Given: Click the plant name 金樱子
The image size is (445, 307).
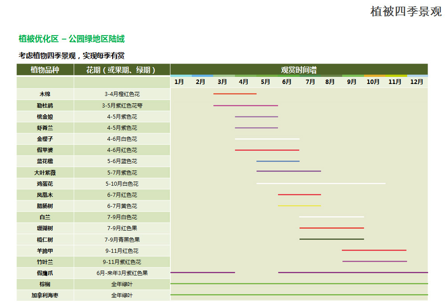Looking at the screenshot, I should (45, 139).
